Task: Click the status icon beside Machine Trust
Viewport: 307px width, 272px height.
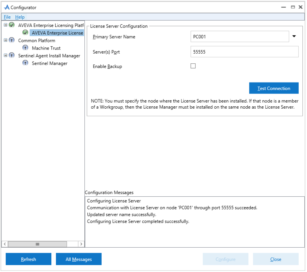Action: (25, 48)
